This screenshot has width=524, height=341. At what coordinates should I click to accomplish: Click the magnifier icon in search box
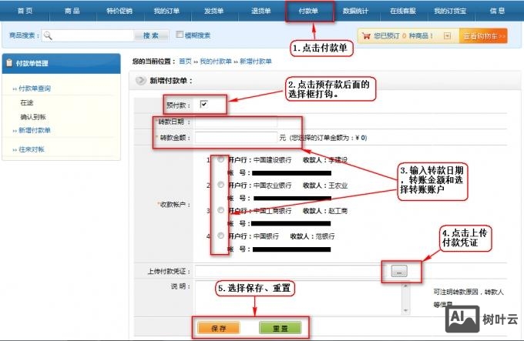pos(48,35)
